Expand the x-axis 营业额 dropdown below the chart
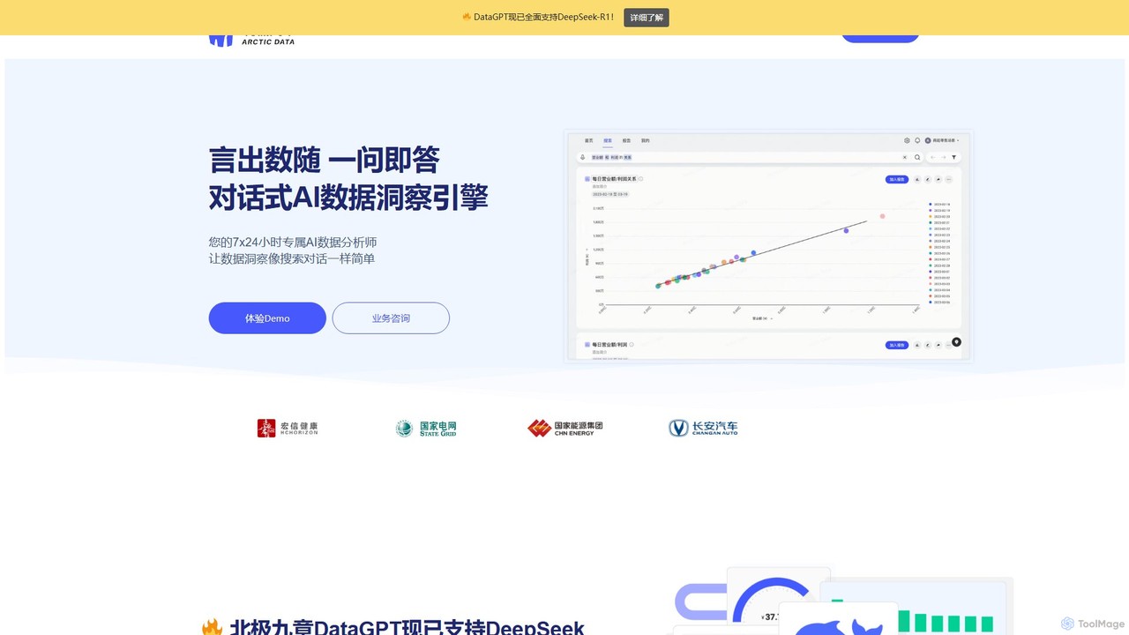 tap(762, 318)
